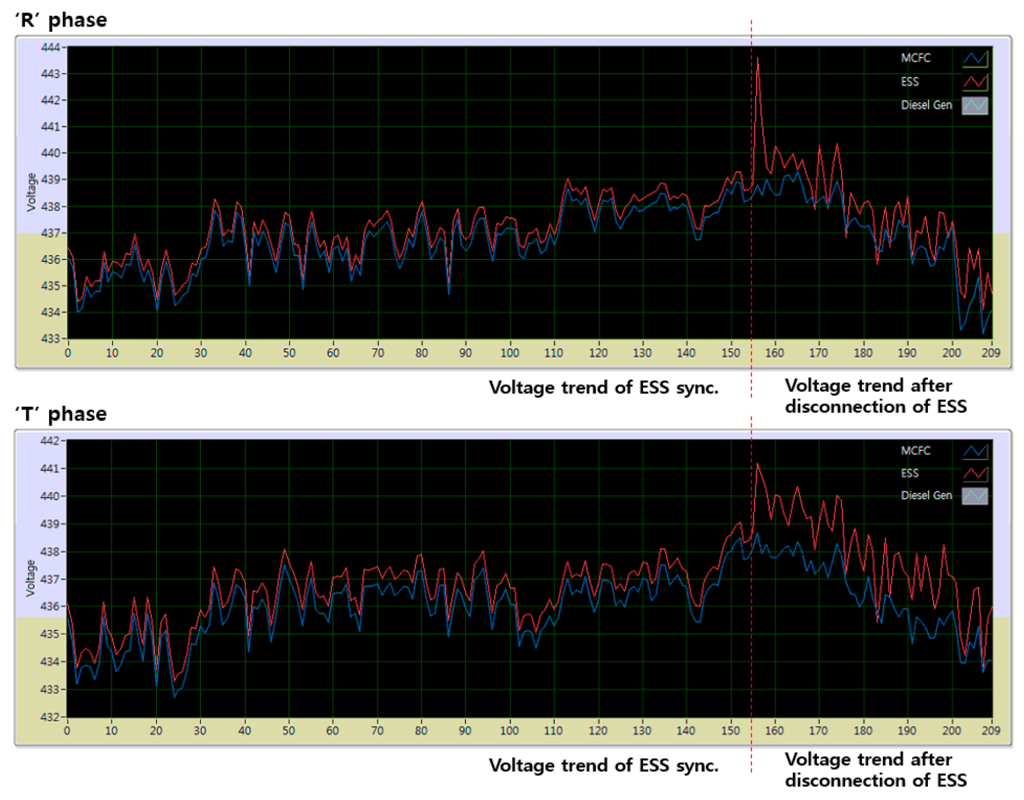1024x800 pixels.
Task: Click 209 end value on R phase x-axis
Action: pyautogui.click(x=990, y=353)
